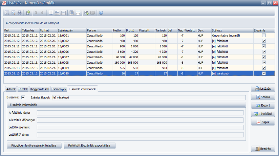Toggle E-számla checkbox for invoice 15/0009
The width and height of the screenshot is (279, 156).
(264, 68)
